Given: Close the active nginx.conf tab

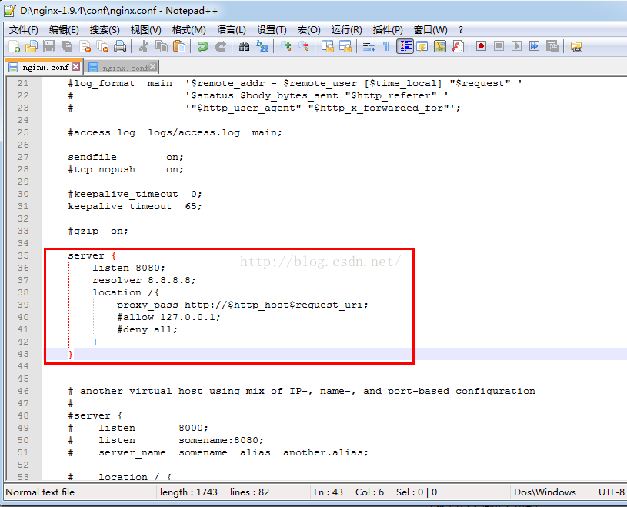Looking at the screenshot, I should click(x=75, y=67).
